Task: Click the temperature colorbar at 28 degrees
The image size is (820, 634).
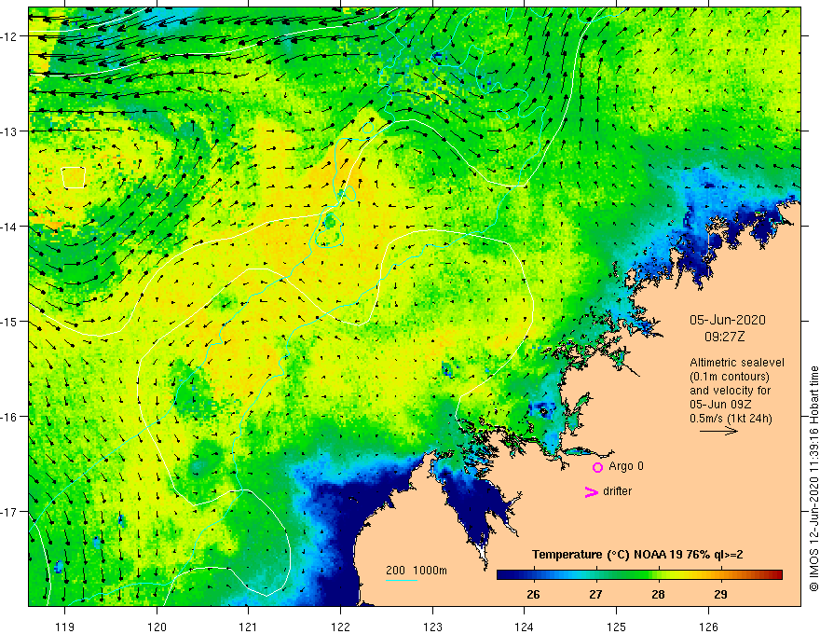Action: 659,574
